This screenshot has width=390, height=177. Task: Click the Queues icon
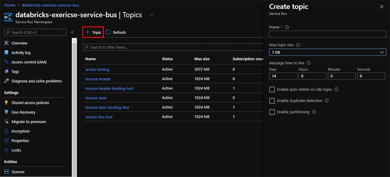click(x=7, y=172)
